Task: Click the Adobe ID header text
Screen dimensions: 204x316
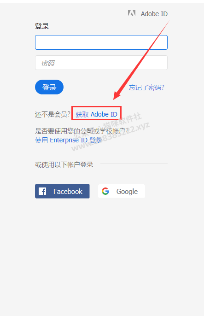Action: coord(154,14)
